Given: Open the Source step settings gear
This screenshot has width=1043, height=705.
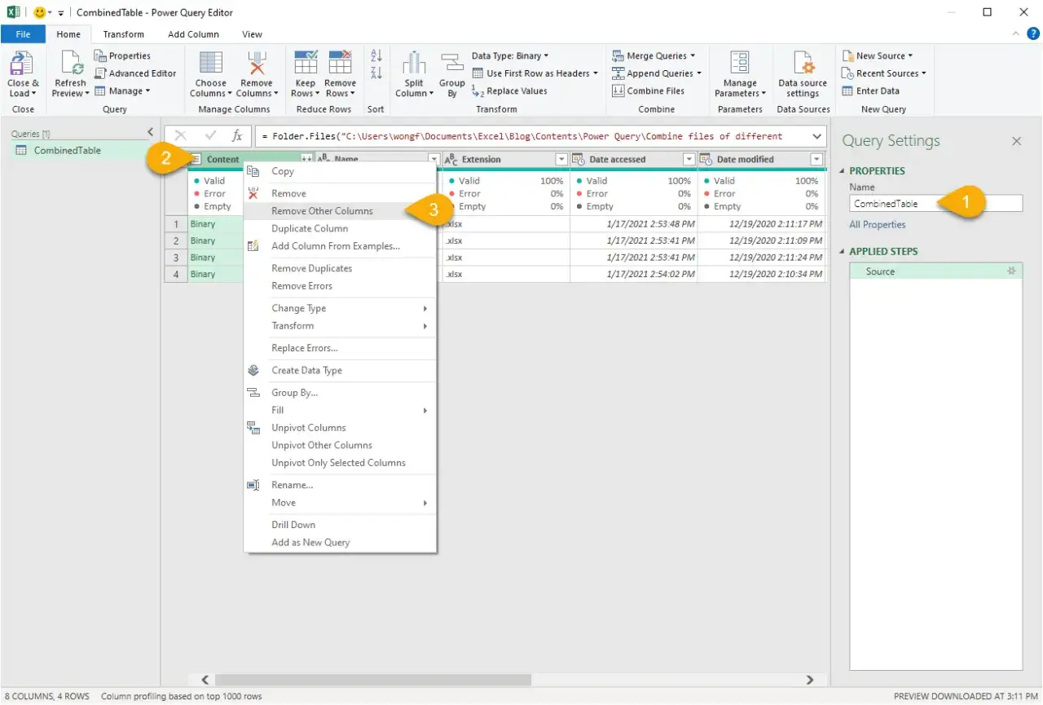Looking at the screenshot, I should click(1011, 271).
